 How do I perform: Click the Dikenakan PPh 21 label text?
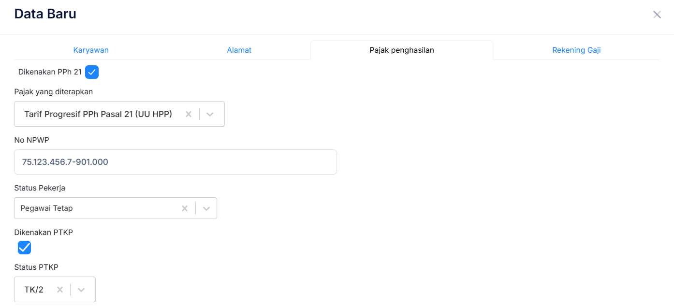50,72
